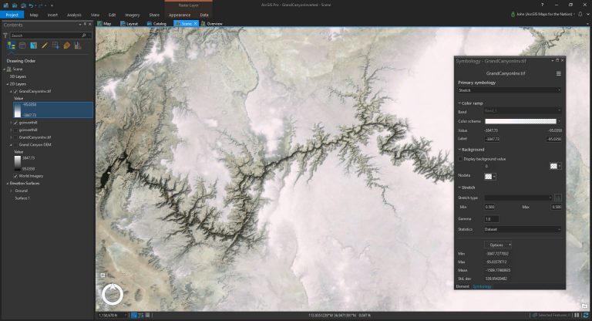
Task: Open Primary symbology Stretch dropdown
Action: pos(509,90)
